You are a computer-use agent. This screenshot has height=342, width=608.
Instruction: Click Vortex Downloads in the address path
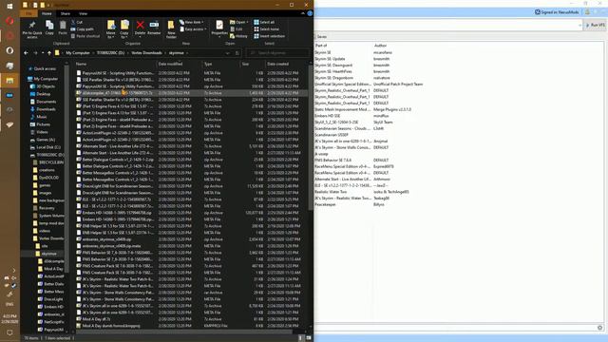(146, 53)
